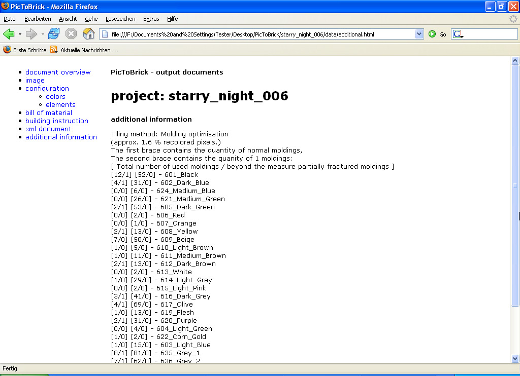Click the green Back arrow button
The image size is (520, 376).
pyautogui.click(x=9, y=34)
